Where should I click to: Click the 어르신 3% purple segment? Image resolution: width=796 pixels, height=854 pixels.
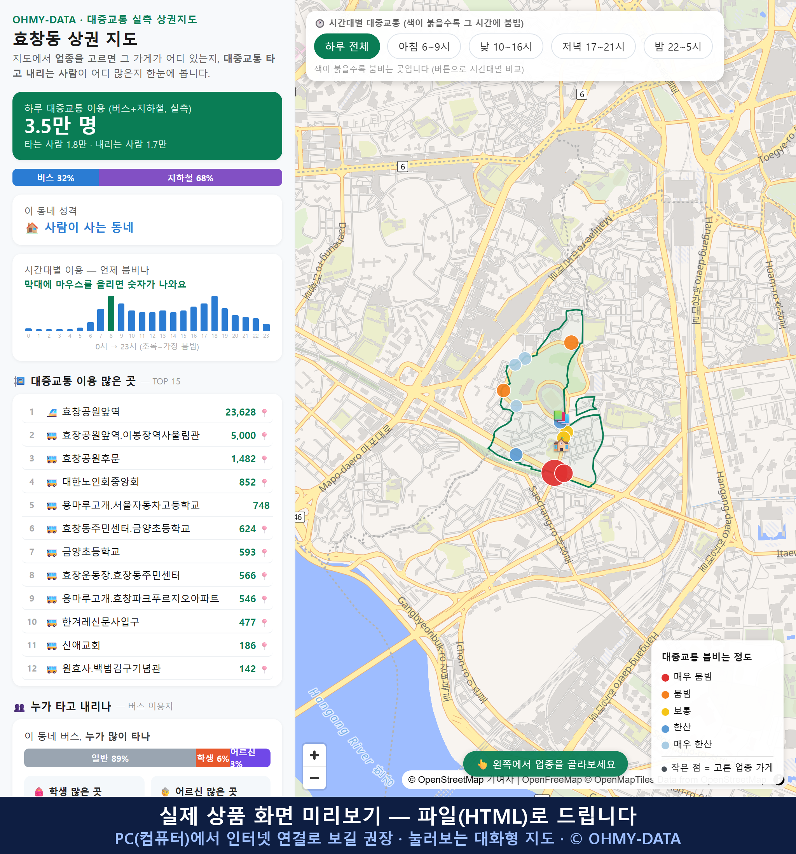[250, 758]
